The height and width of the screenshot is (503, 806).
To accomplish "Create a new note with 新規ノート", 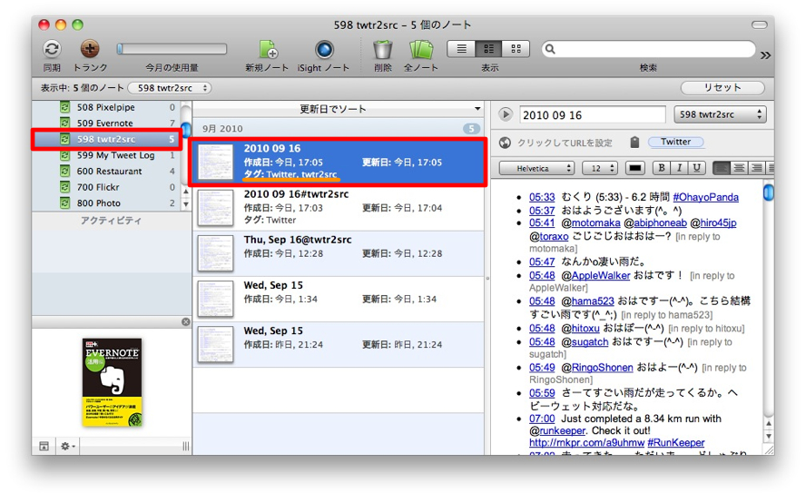I will point(268,49).
